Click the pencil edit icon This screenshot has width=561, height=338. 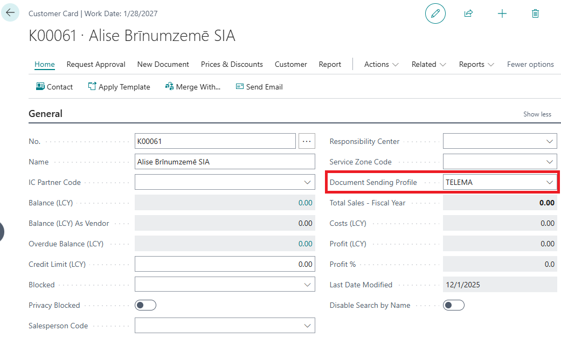[435, 13]
